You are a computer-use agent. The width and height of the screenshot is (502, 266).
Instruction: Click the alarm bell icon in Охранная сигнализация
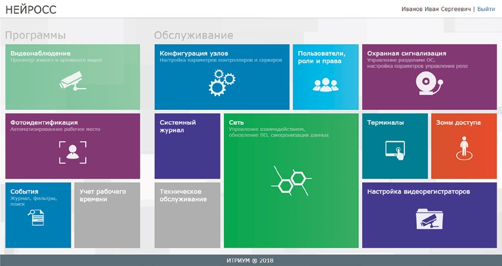429,83
